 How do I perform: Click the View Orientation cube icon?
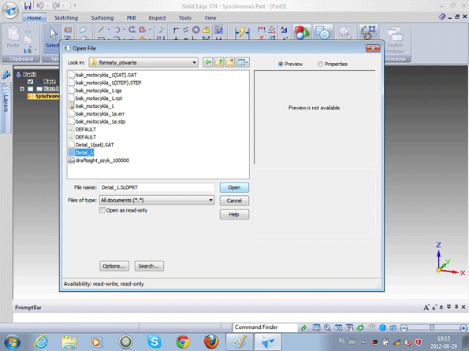point(393,327)
